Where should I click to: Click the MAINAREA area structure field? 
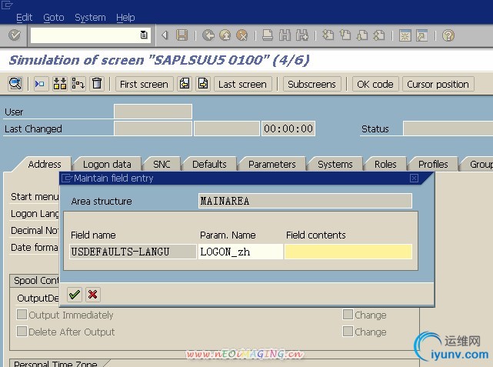305,201
